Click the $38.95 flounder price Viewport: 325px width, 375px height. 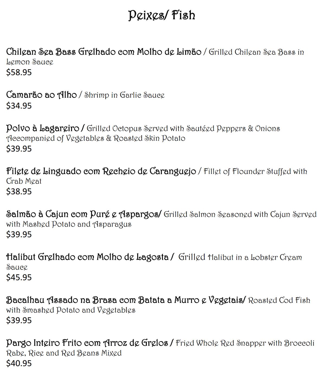[19, 192]
